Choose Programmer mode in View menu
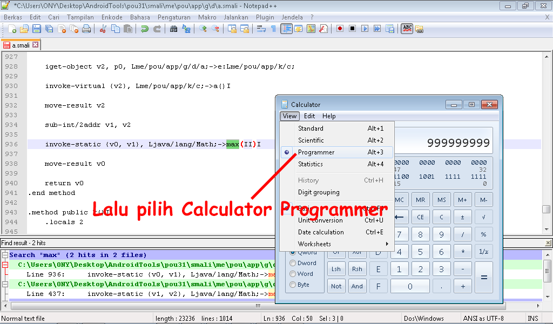 pos(337,152)
